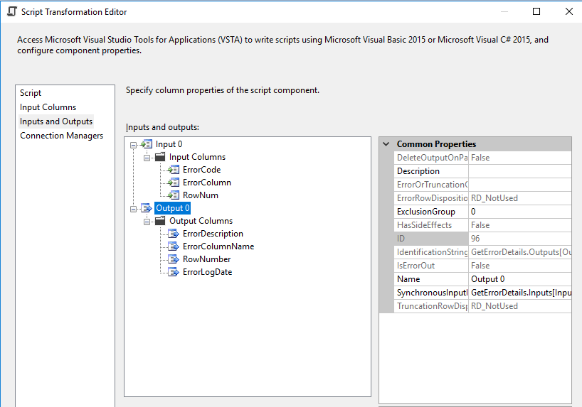This screenshot has height=407, width=582.
Task: Click the Description property value field
Action: click(x=520, y=171)
